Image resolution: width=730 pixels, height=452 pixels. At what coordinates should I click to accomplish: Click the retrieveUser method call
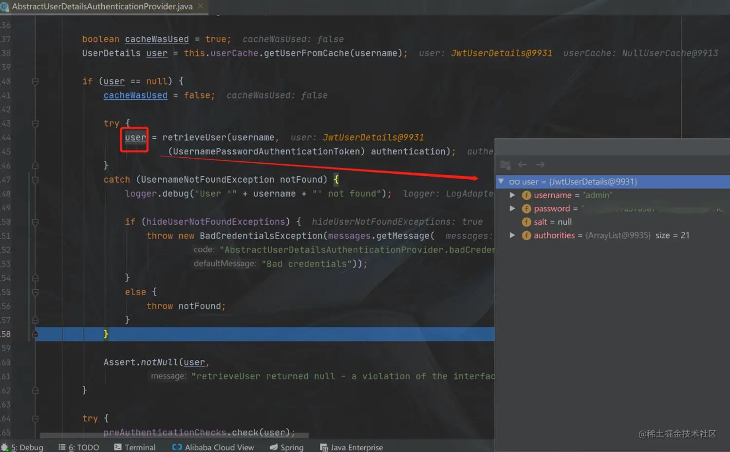(x=194, y=137)
